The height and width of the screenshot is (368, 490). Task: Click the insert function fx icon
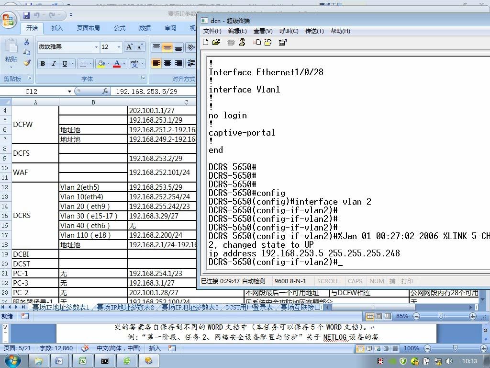click(105, 91)
